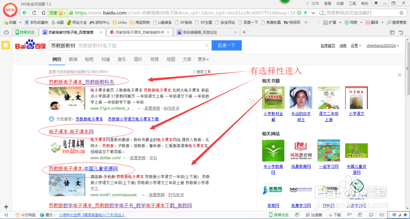This screenshot has width=410, height=219.
Task: Open 淘宝购物 bookmark folder
Action: 140,22
